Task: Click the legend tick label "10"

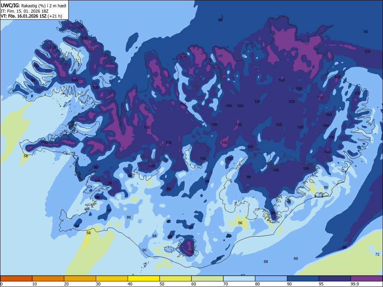Action: (34, 284)
